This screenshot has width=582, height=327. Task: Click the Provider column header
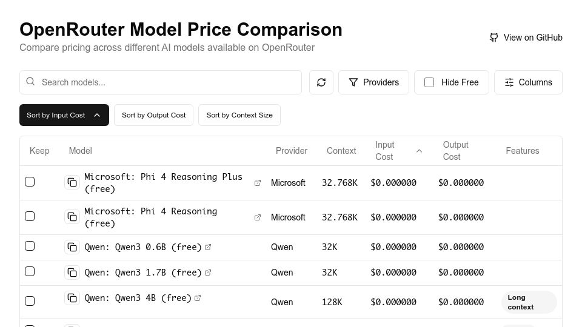(292, 151)
